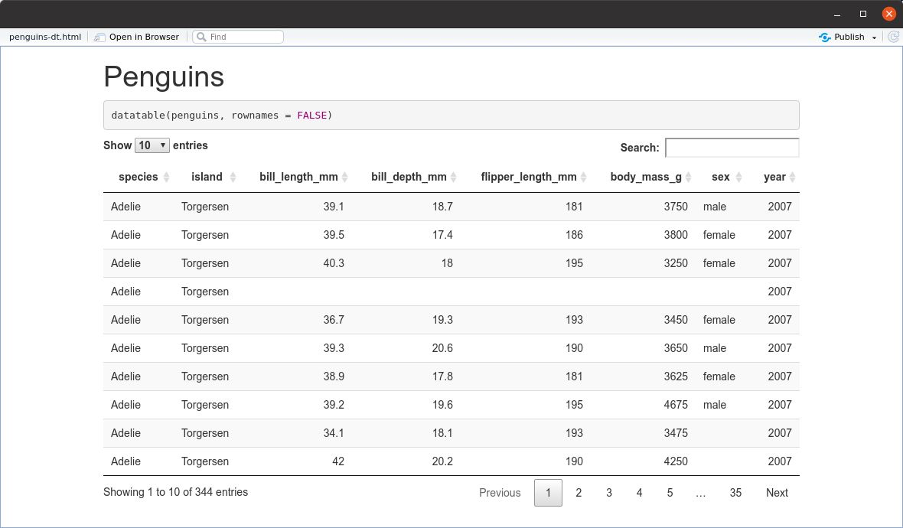Click the table Search input field
Viewport: 903px width, 528px height.
[732, 148]
